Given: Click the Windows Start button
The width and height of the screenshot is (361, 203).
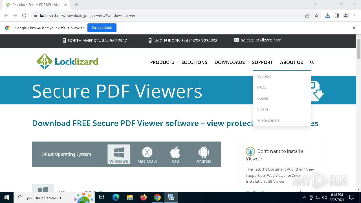Looking at the screenshot, I should pos(7,197).
